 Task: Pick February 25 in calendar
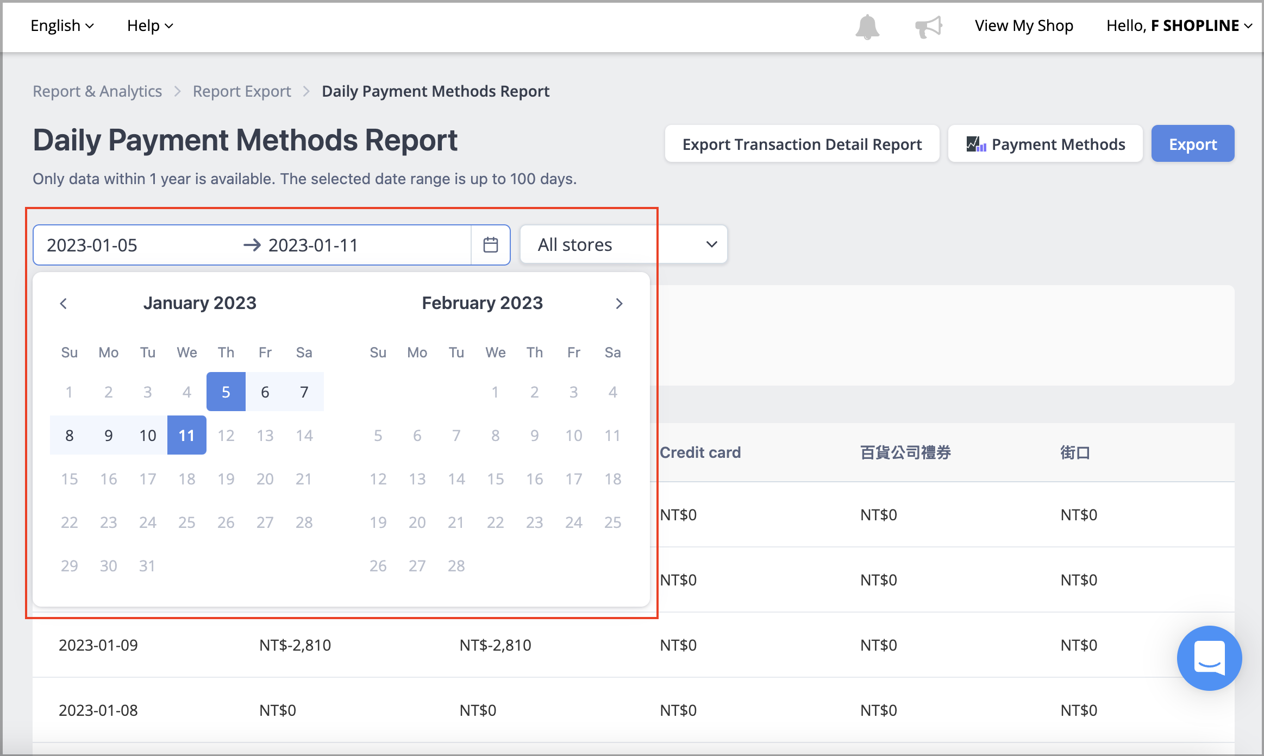pos(613,522)
